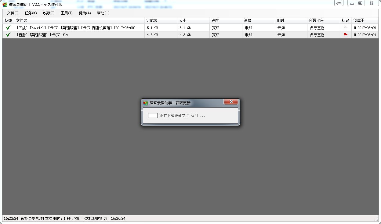Select the 回放 kaerlol recording row by its filename

tap(79, 28)
